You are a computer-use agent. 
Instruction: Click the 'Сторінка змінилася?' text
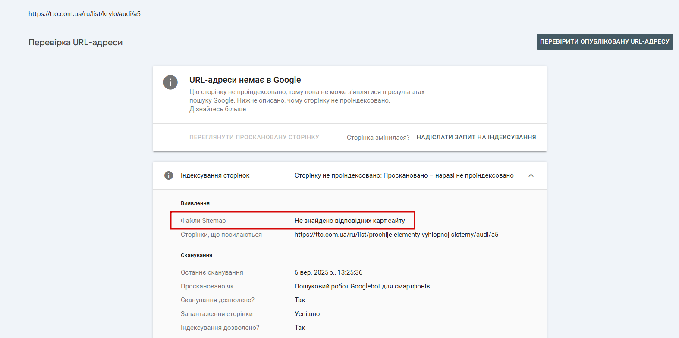tap(378, 138)
